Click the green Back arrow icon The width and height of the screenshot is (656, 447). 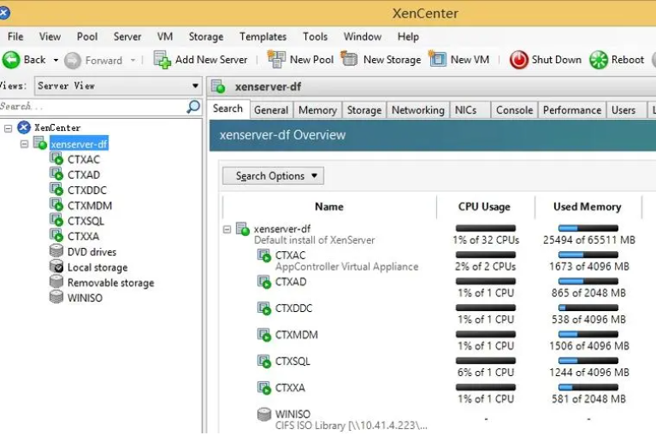pos(11,60)
